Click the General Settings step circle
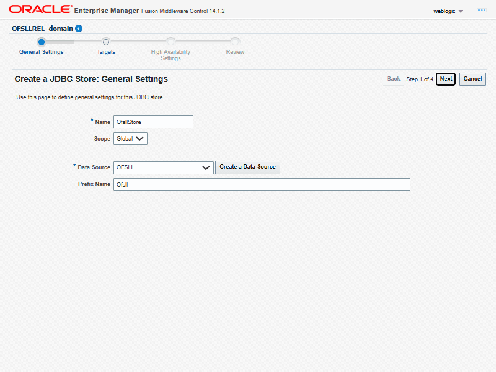496x372 pixels. tap(41, 42)
